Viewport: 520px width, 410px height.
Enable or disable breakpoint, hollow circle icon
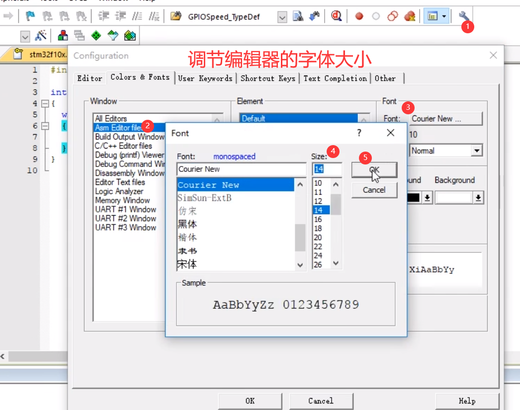tap(376, 16)
